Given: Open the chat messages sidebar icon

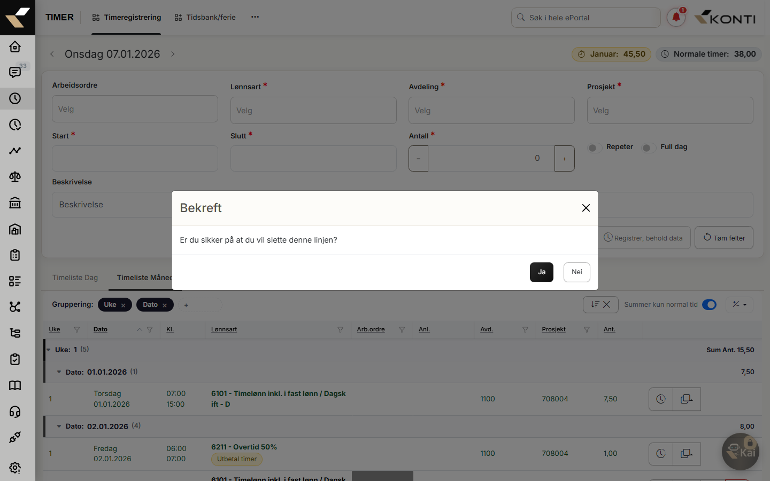Looking at the screenshot, I should click(x=15, y=72).
